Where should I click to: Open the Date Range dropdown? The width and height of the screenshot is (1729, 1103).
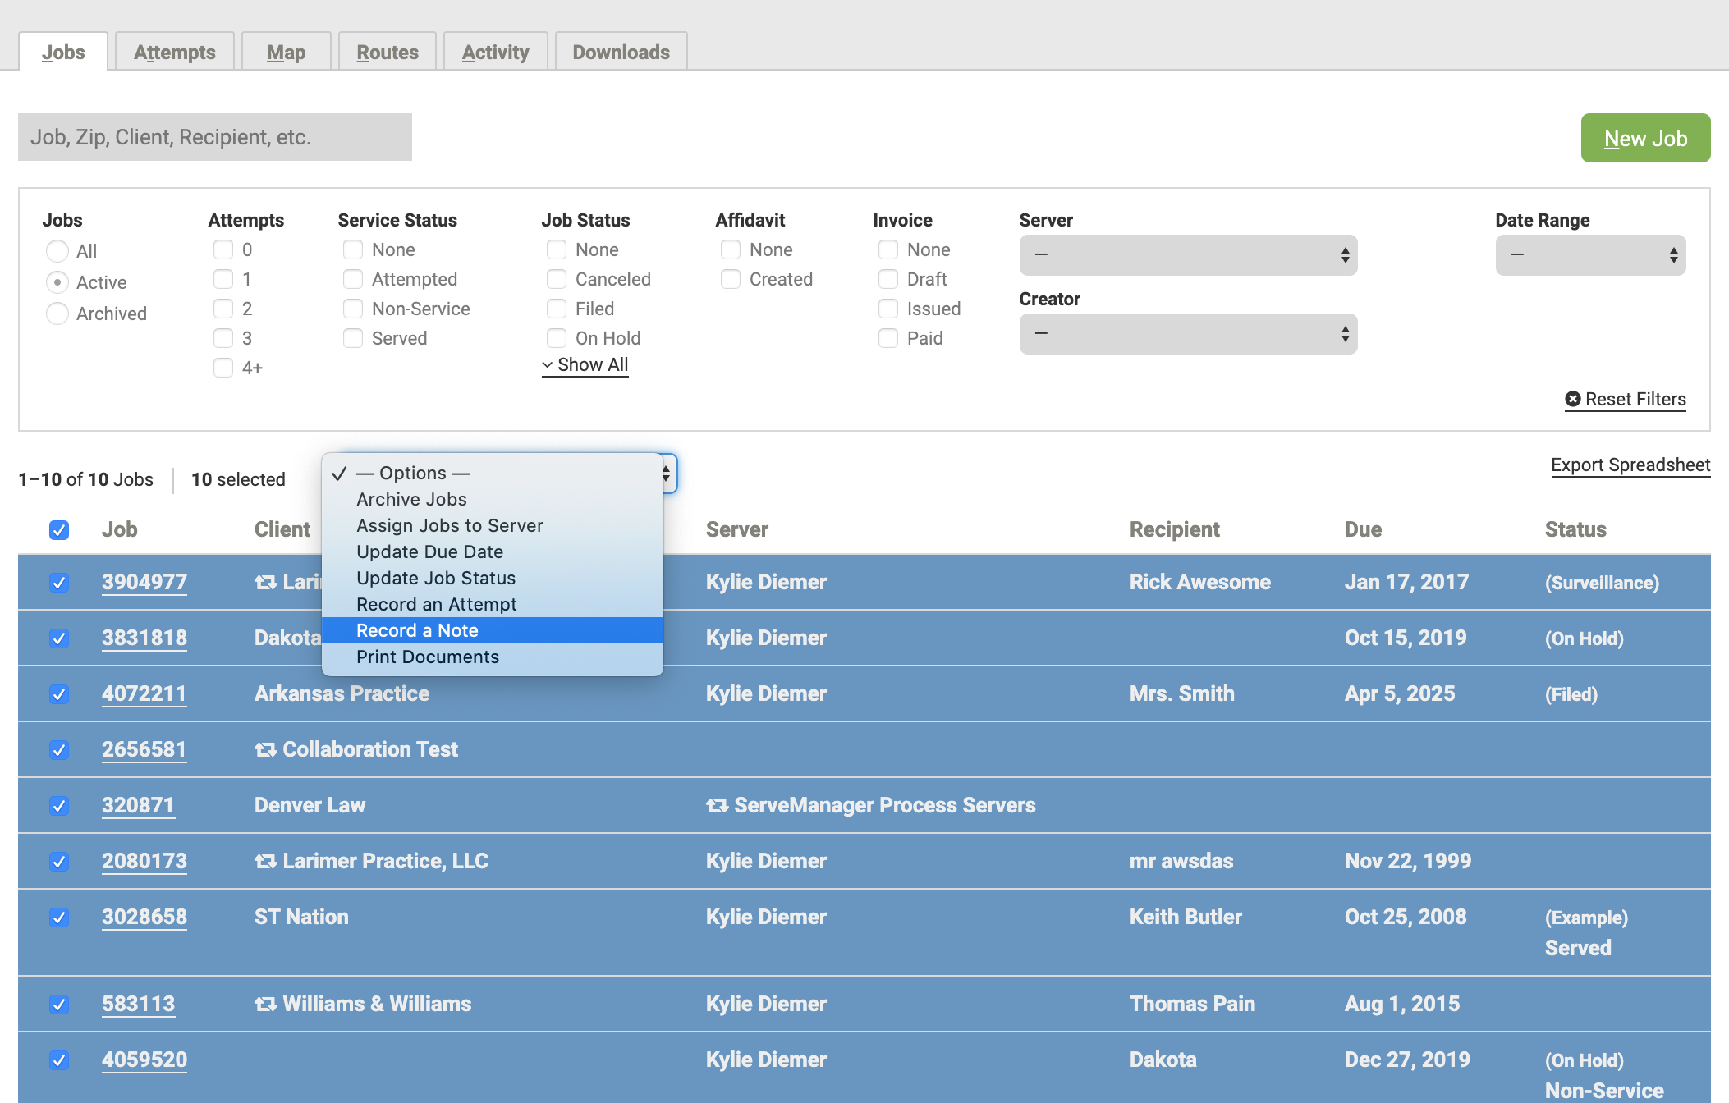pyautogui.click(x=1590, y=255)
